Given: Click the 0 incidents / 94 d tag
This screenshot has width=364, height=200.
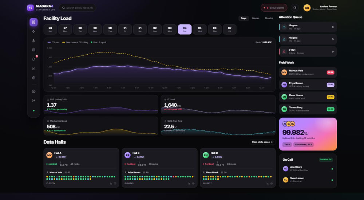Looking at the screenshot, I should (x=304, y=145).
